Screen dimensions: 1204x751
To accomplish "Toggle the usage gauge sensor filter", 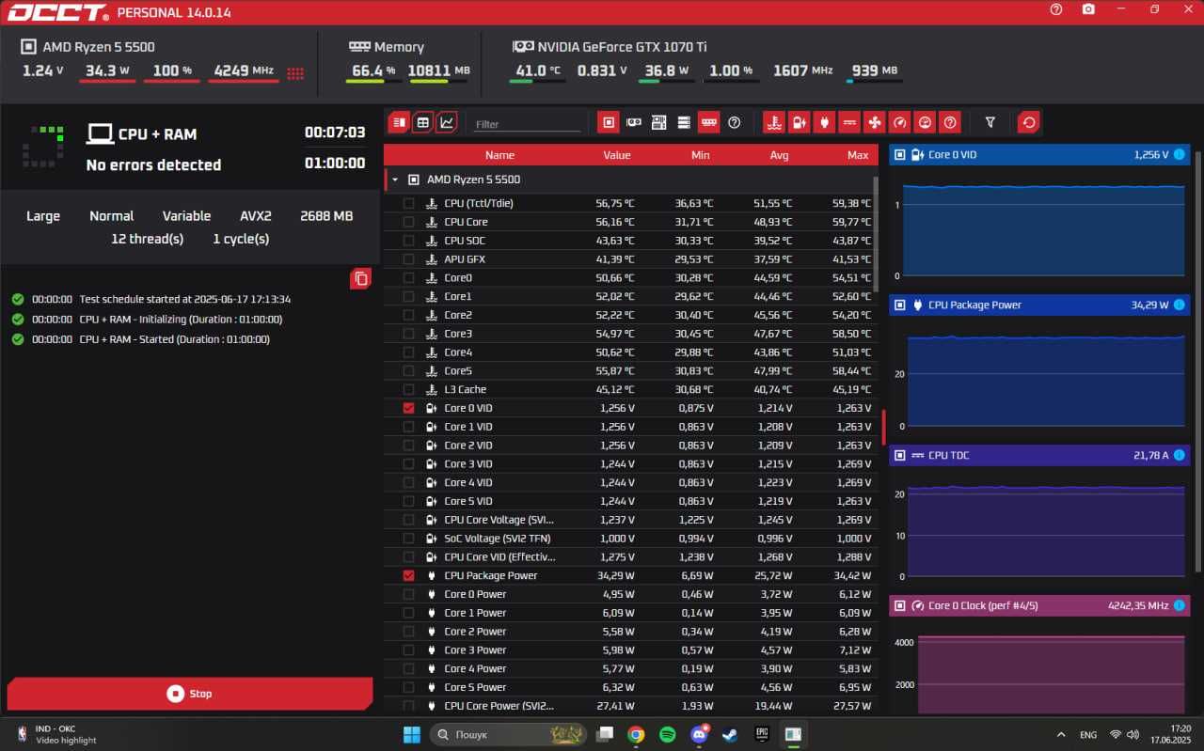I will coord(925,122).
